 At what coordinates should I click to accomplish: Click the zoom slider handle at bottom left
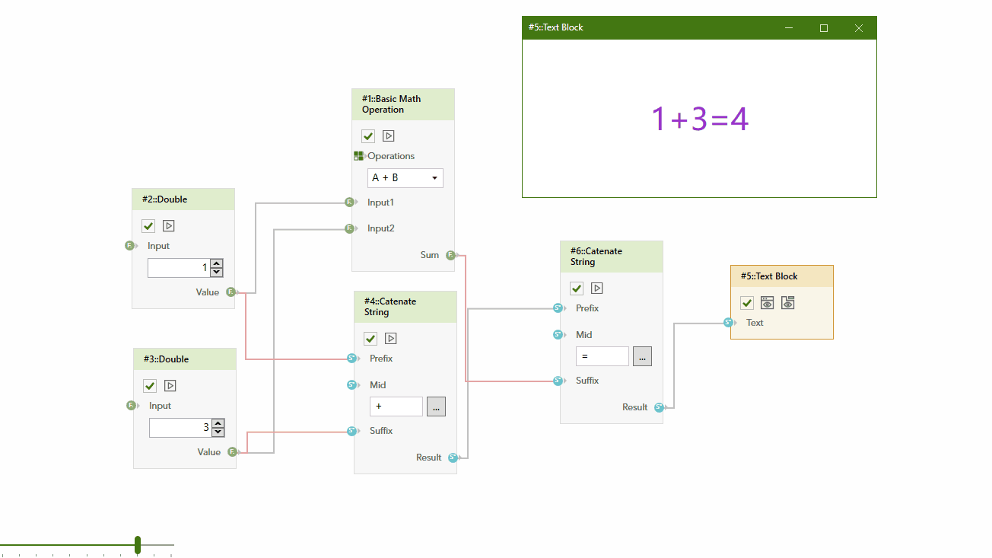[138, 545]
